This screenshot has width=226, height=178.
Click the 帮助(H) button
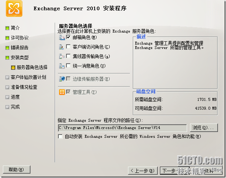click(17, 170)
